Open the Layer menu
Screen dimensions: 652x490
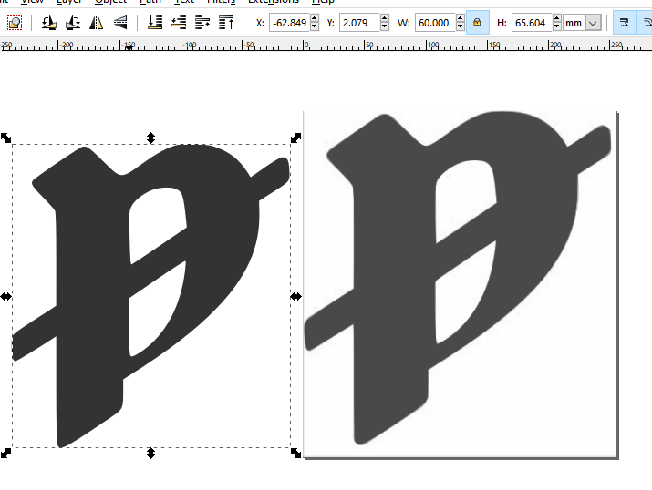[68, 3]
